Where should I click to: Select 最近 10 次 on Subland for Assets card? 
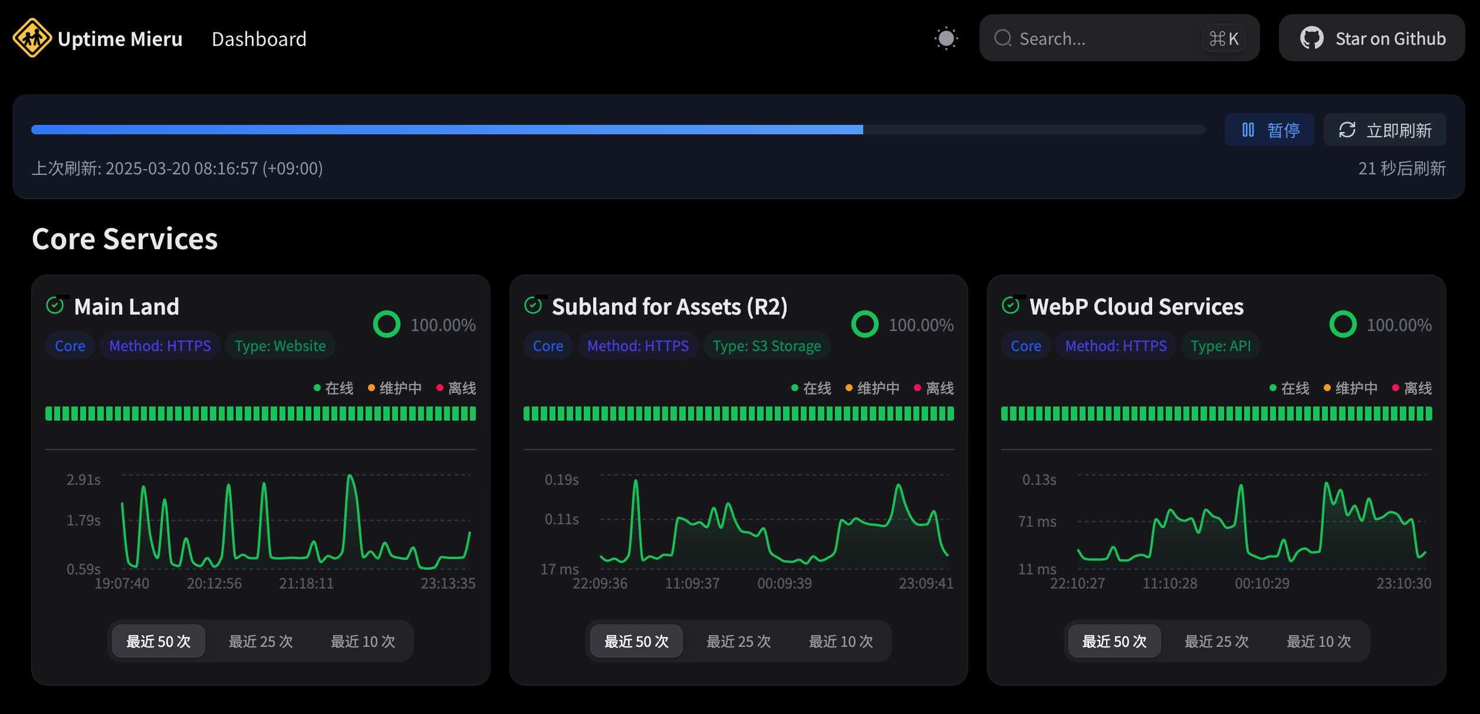[841, 641]
